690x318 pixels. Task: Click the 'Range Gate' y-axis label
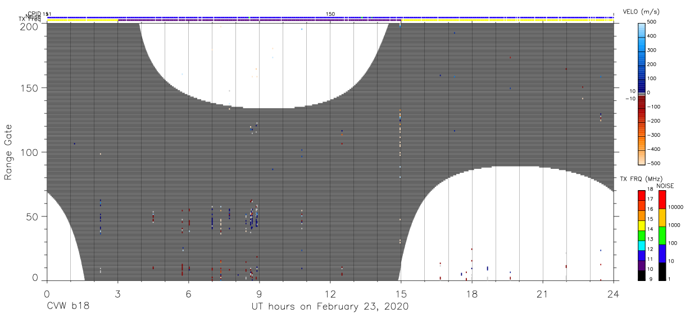pyautogui.click(x=8, y=152)
